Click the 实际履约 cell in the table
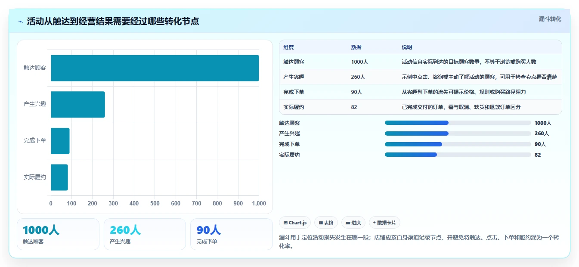Image resolution: width=579 pixels, height=267 pixels. (x=294, y=107)
